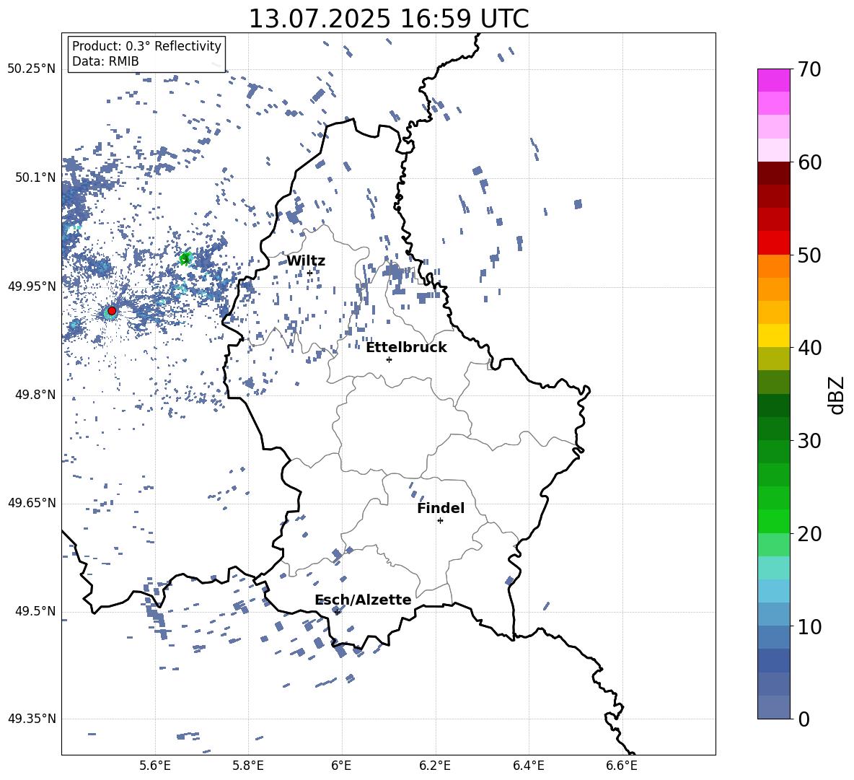Click the 6°E longitude label
This screenshot has width=854, height=780.
coord(341,766)
